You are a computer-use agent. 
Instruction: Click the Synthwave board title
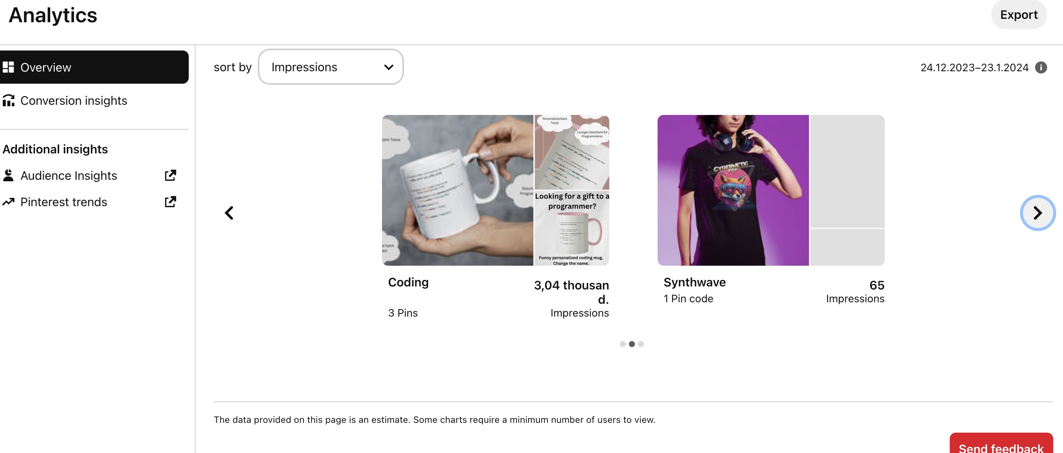pos(695,283)
